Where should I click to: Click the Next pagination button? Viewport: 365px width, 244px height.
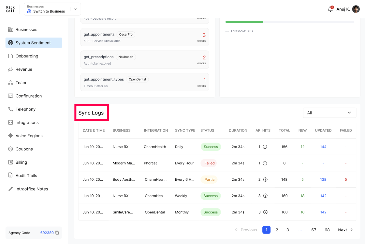coord(345,230)
